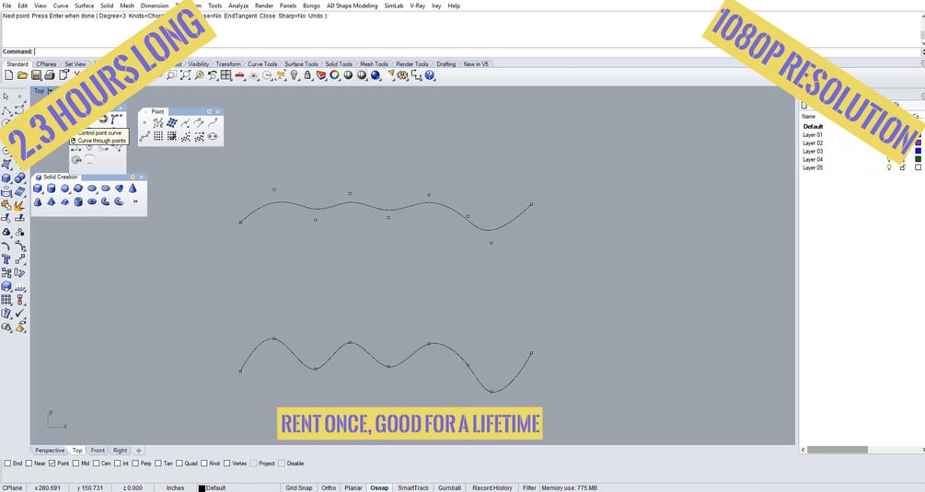Click the four-viewport layout icon

225,75
